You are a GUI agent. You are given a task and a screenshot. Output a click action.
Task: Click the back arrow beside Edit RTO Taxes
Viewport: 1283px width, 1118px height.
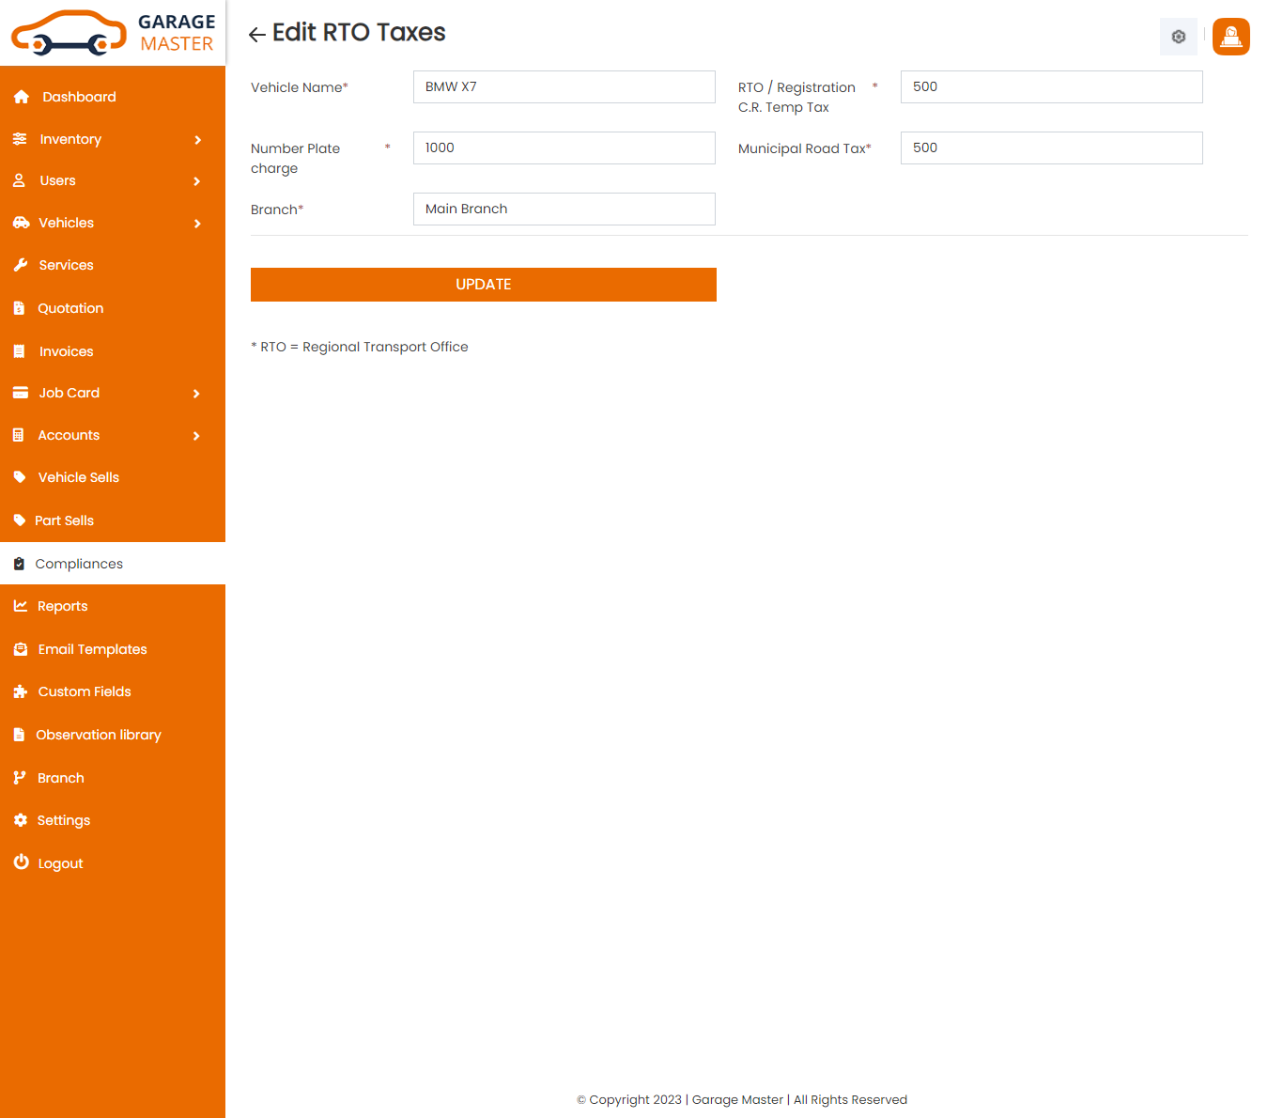[256, 35]
